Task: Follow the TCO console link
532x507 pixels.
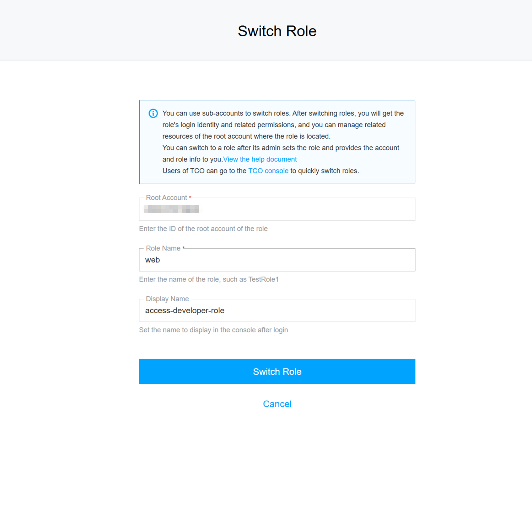Action: coord(268,171)
